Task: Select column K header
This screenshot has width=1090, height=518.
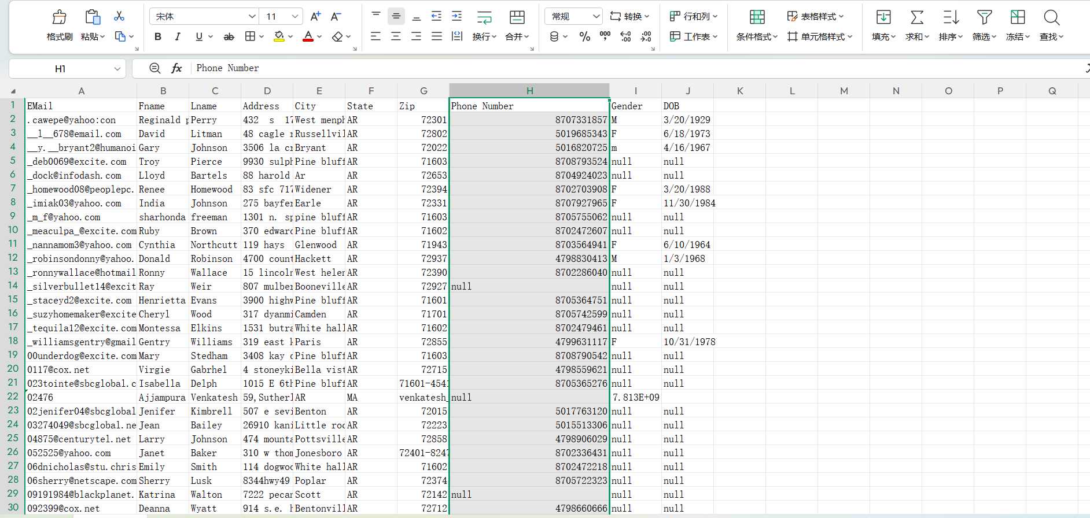Action: 740,91
